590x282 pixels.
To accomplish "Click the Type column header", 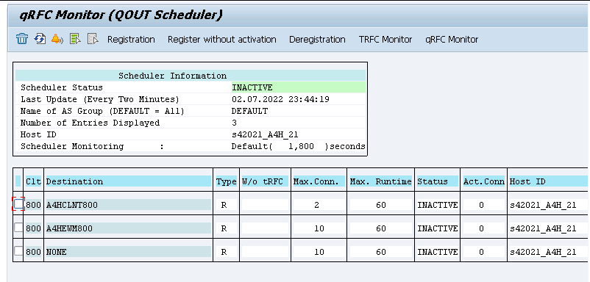I will coord(226,181).
